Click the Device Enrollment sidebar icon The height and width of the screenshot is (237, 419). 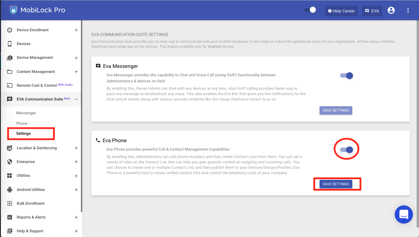10,30
